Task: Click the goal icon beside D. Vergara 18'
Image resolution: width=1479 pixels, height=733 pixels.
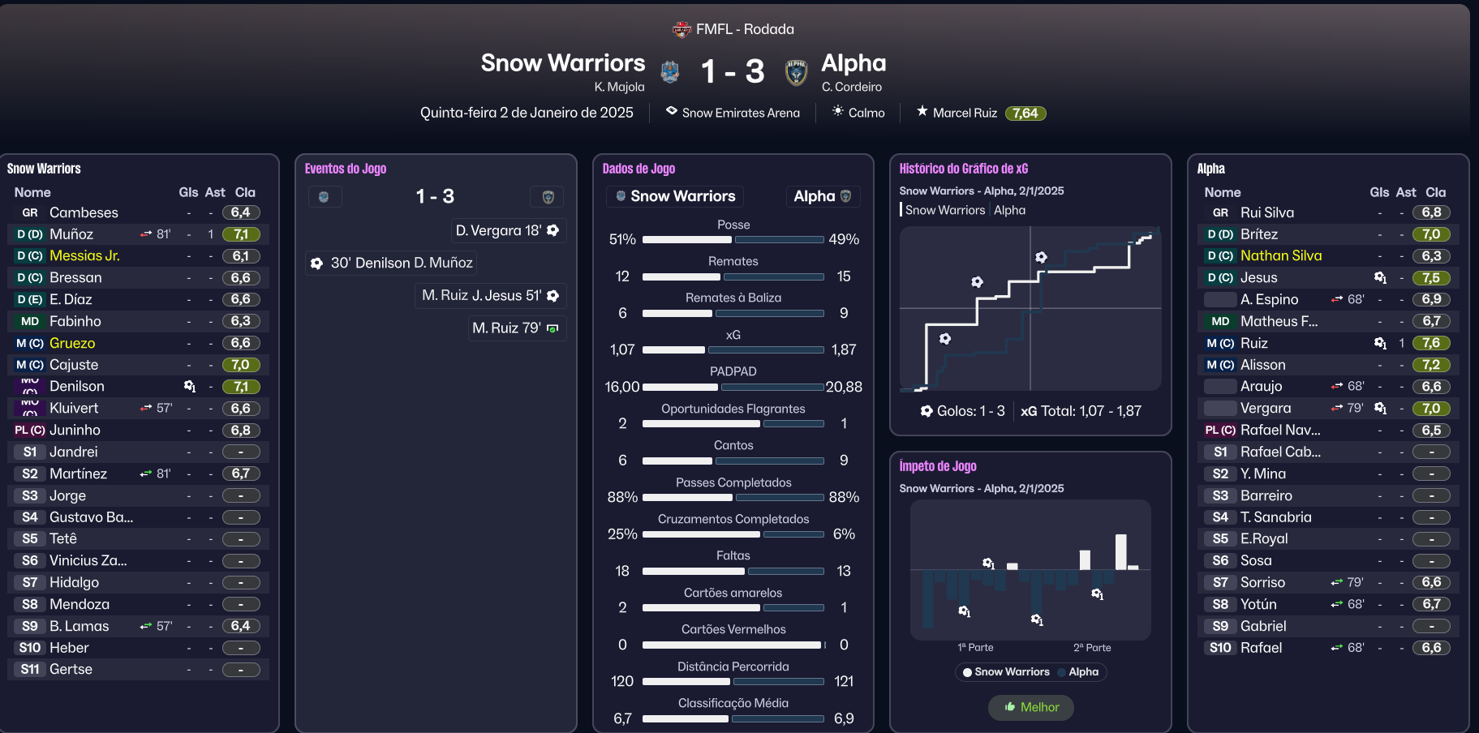Action: click(x=553, y=230)
